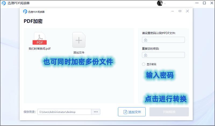Click the main window 迅捷PDF阅读器 logo
Screen dimensions: 215x126
click(3, 3)
